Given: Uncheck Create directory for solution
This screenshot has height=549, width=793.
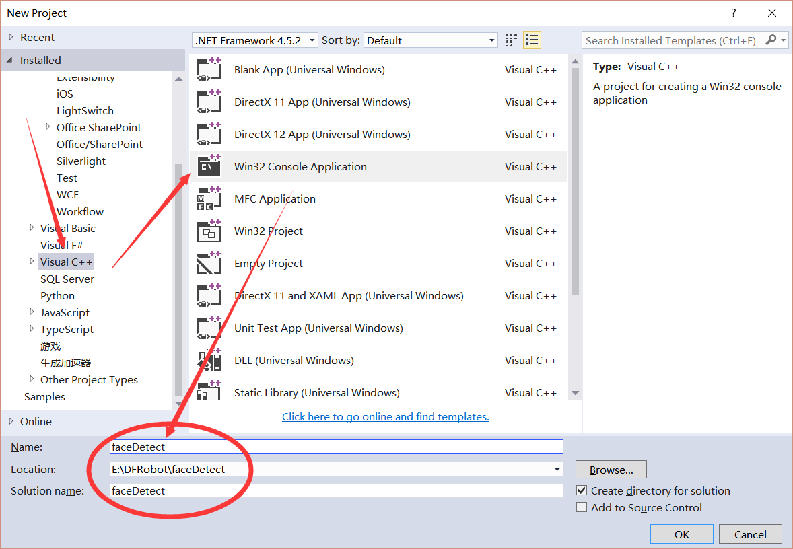Looking at the screenshot, I should tap(582, 490).
